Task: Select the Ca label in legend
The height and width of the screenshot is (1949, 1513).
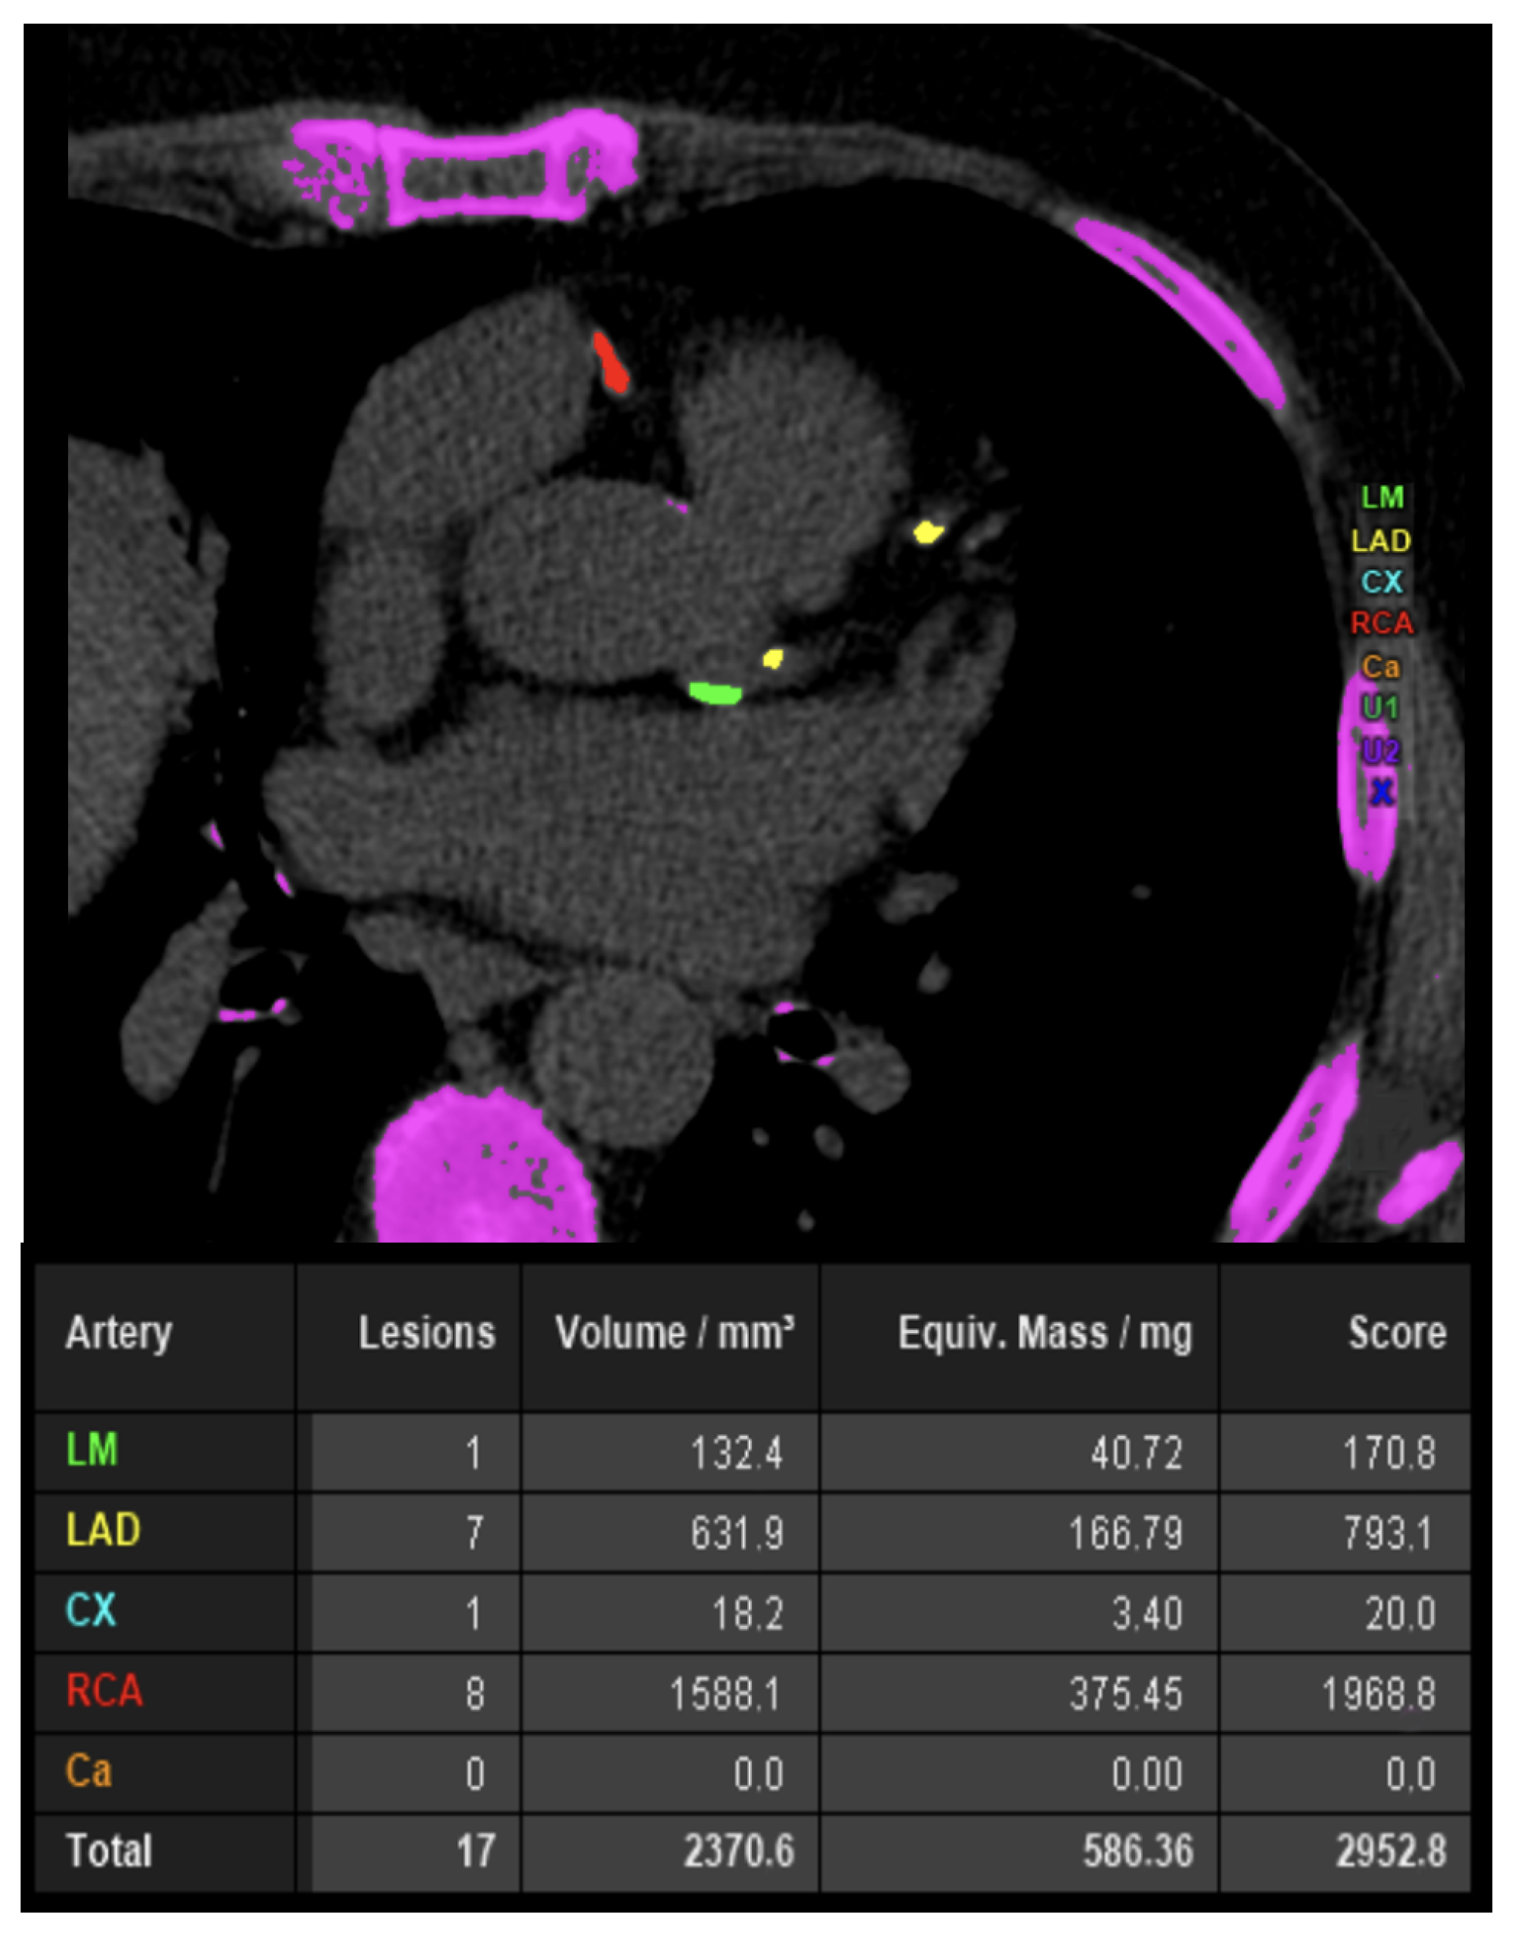Action: 1380,665
